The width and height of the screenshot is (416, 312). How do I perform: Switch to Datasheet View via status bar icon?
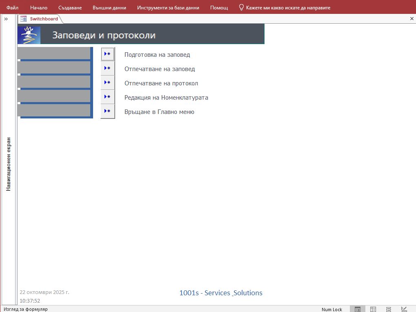click(372, 309)
